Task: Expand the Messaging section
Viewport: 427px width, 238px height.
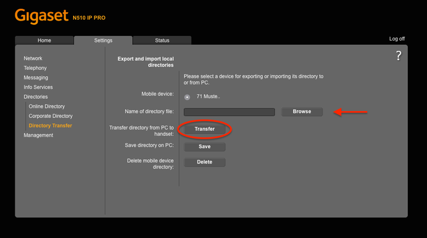Action: [x=36, y=78]
